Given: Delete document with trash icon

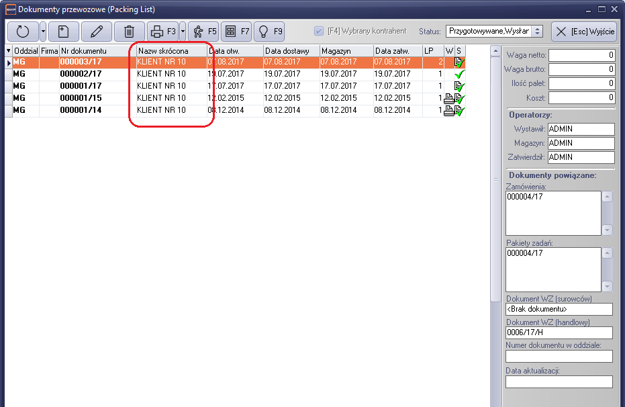Looking at the screenshot, I should pos(129,32).
